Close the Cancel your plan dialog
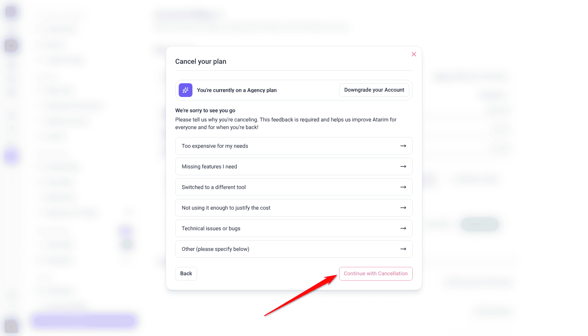Viewport: 588px width, 336px height. 414,54
